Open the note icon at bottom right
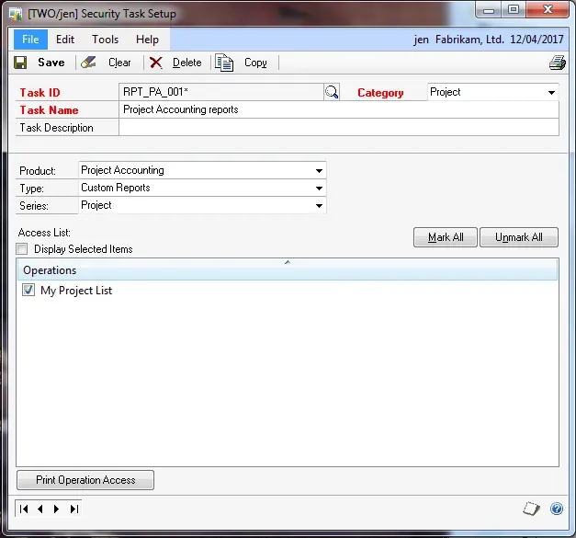 click(532, 509)
